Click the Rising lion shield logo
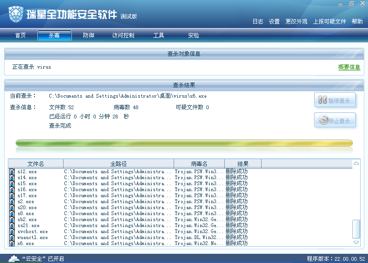Image resolution: width=368 pixels, height=263 pixels. (x=16, y=14)
